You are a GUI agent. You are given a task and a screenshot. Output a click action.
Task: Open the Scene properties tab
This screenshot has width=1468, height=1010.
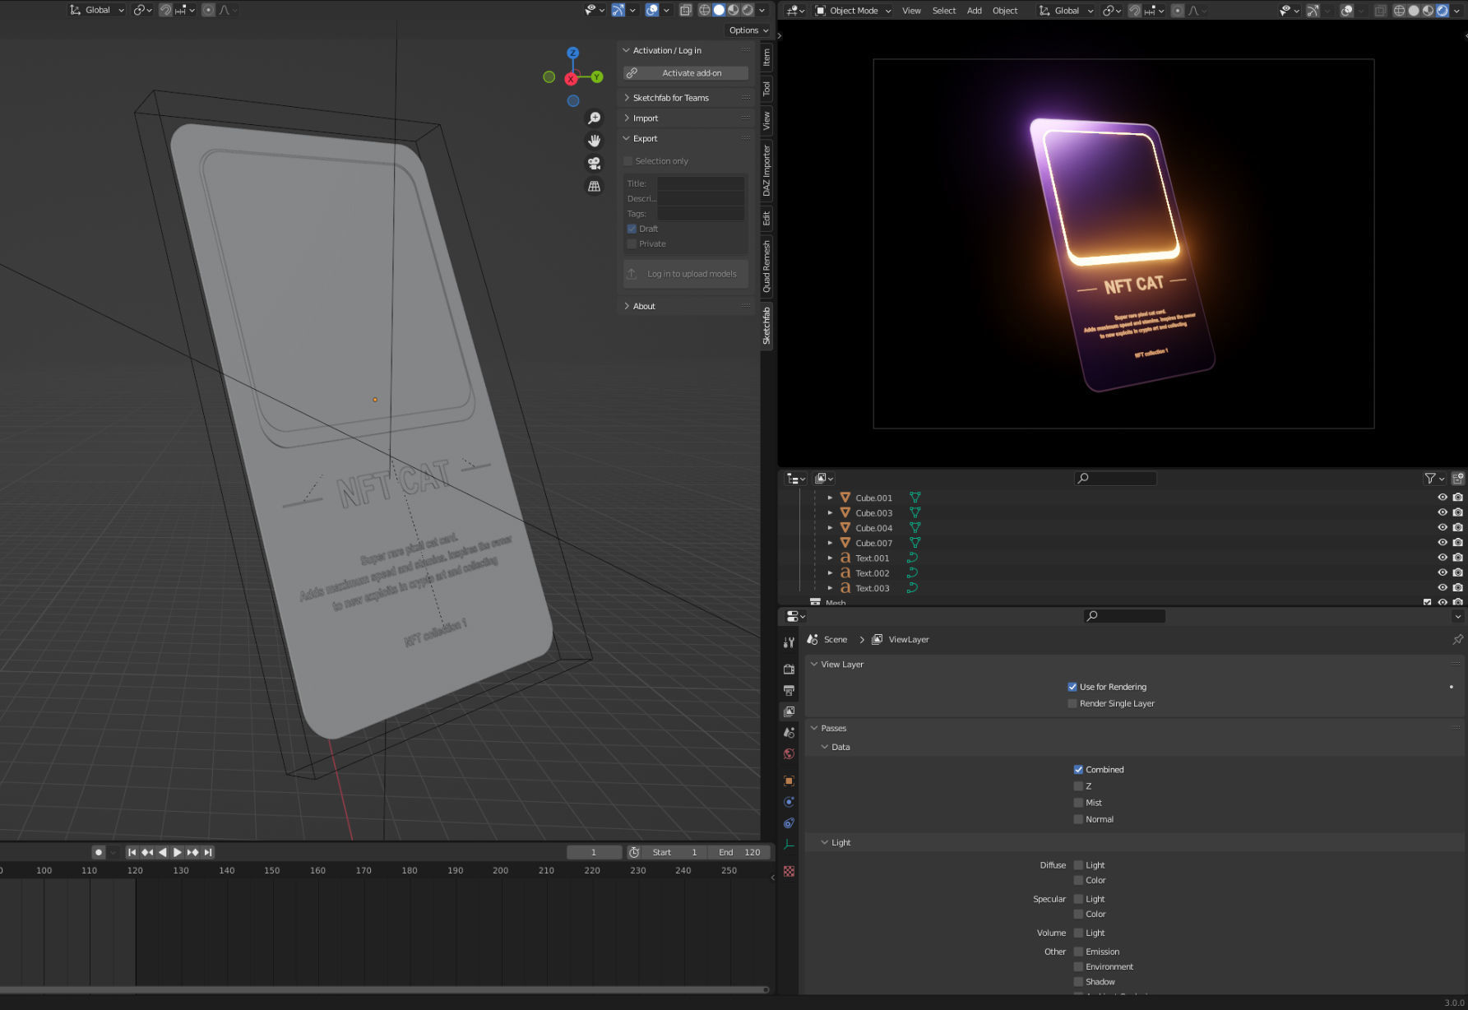point(789,733)
